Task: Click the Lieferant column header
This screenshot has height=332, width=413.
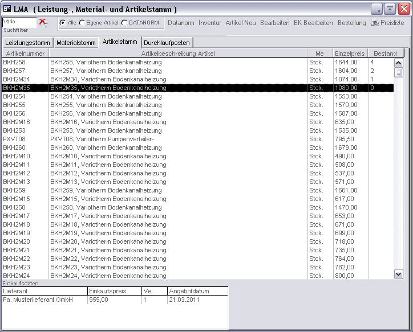Action: click(x=44, y=291)
